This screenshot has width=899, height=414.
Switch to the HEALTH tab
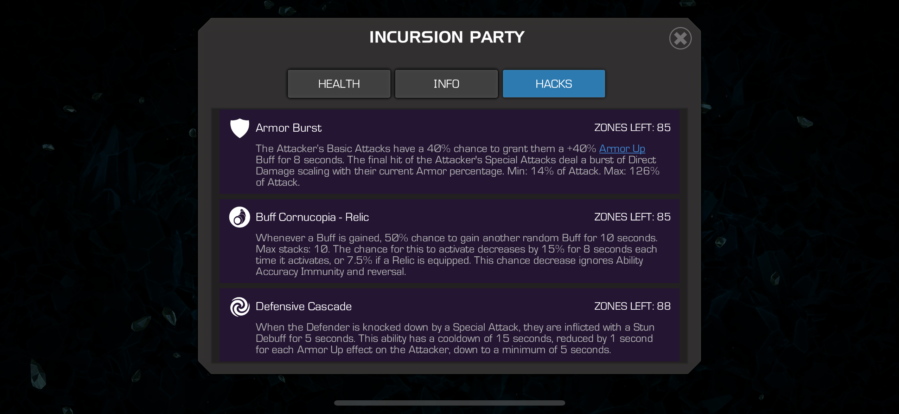(339, 84)
